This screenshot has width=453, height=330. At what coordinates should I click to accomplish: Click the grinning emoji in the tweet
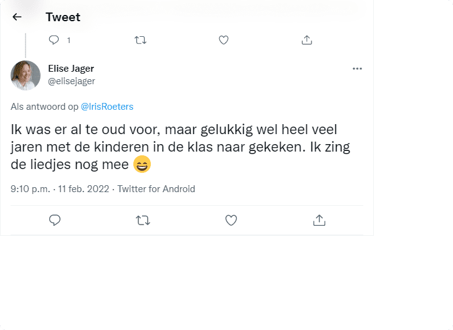point(142,165)
